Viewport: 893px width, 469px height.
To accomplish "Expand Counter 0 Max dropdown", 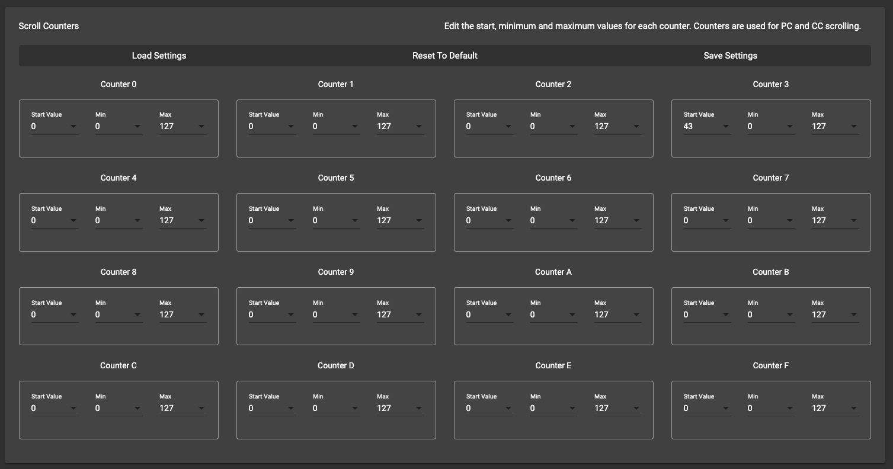I will tap(183, 127).
